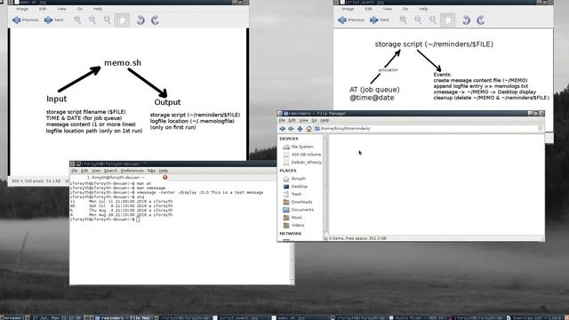This screenshot has height=320, width=569.
Task: Open Trash in File Manager places
Action: point(293,194)
